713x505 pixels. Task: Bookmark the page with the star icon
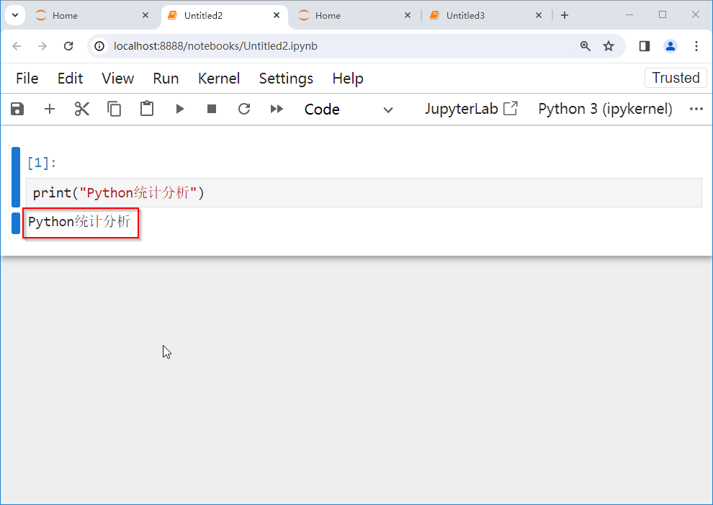tap(609, 45)
